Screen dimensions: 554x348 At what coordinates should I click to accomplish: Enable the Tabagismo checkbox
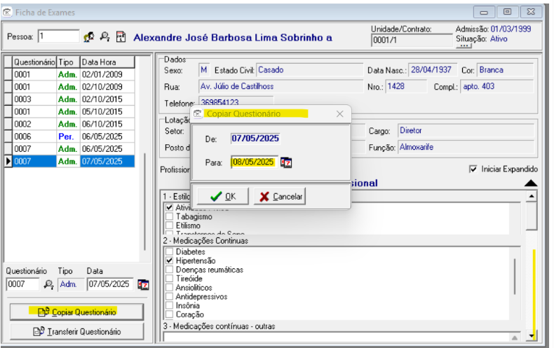(x=168, y=217)
